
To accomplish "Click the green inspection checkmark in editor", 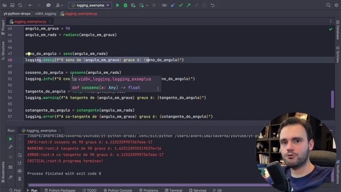I will pos(330,29).
